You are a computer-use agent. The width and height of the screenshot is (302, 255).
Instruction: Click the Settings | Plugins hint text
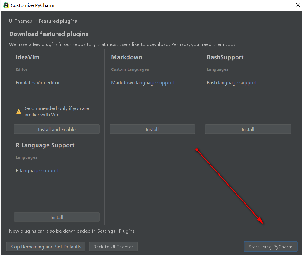[x=116, y=231]
